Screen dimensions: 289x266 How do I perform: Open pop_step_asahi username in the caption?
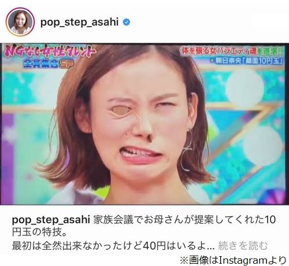51,220
